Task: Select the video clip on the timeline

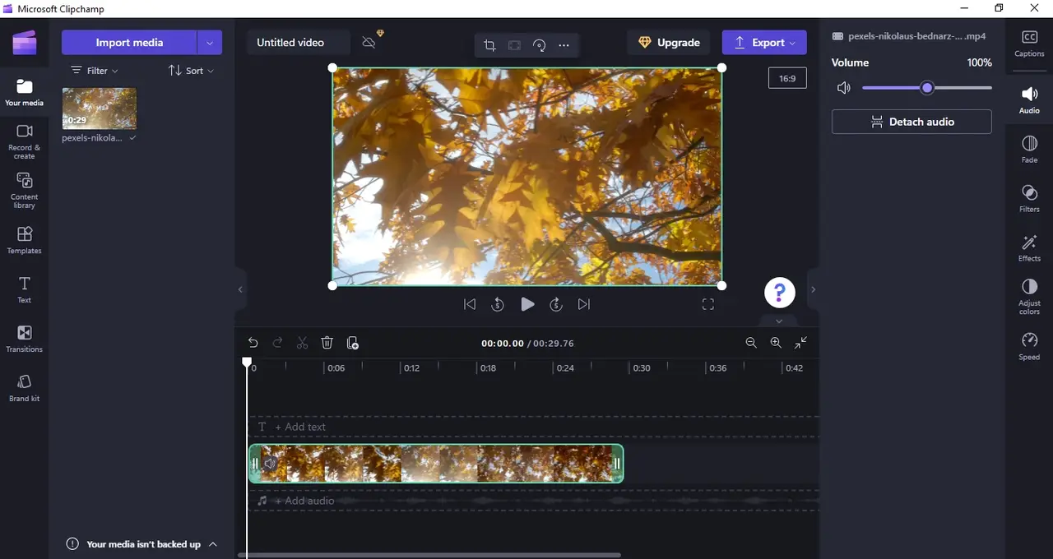Action: click(436, 464)
